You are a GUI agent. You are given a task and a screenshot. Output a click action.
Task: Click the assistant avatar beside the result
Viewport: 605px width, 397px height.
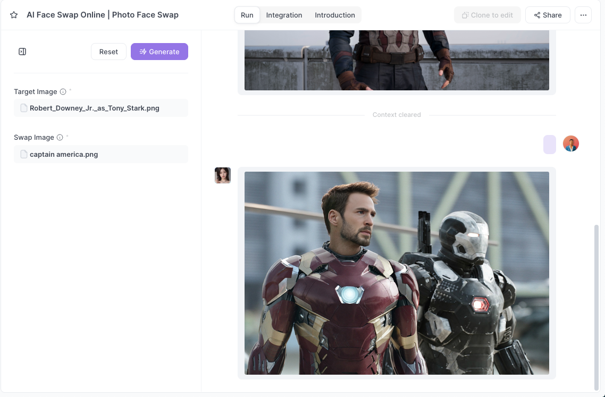click(x=223, y=175)
